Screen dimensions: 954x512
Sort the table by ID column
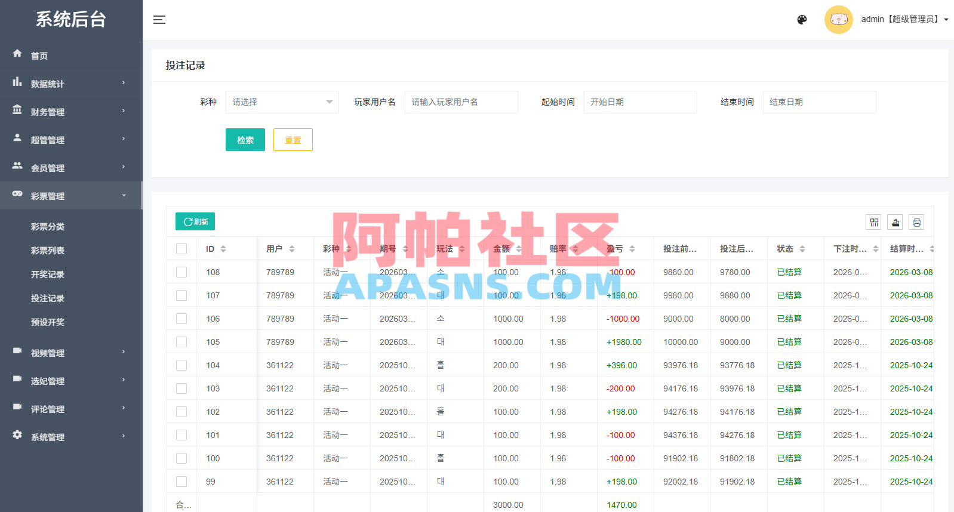click(223, 249)
